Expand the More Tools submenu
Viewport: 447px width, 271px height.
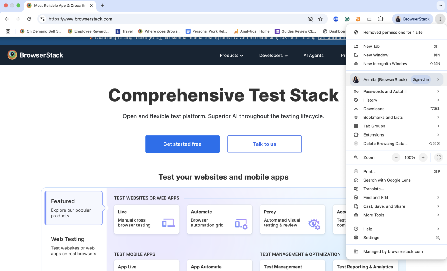pyautogui.click(x=374, y=215)
